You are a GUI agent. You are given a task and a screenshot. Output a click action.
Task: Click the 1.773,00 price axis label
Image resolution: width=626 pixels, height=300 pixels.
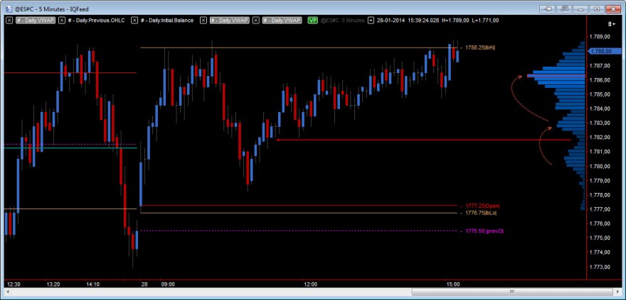pos(599,267)
